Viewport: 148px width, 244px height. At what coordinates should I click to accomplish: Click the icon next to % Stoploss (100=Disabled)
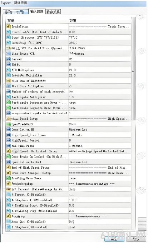click(x=8, y=200)
